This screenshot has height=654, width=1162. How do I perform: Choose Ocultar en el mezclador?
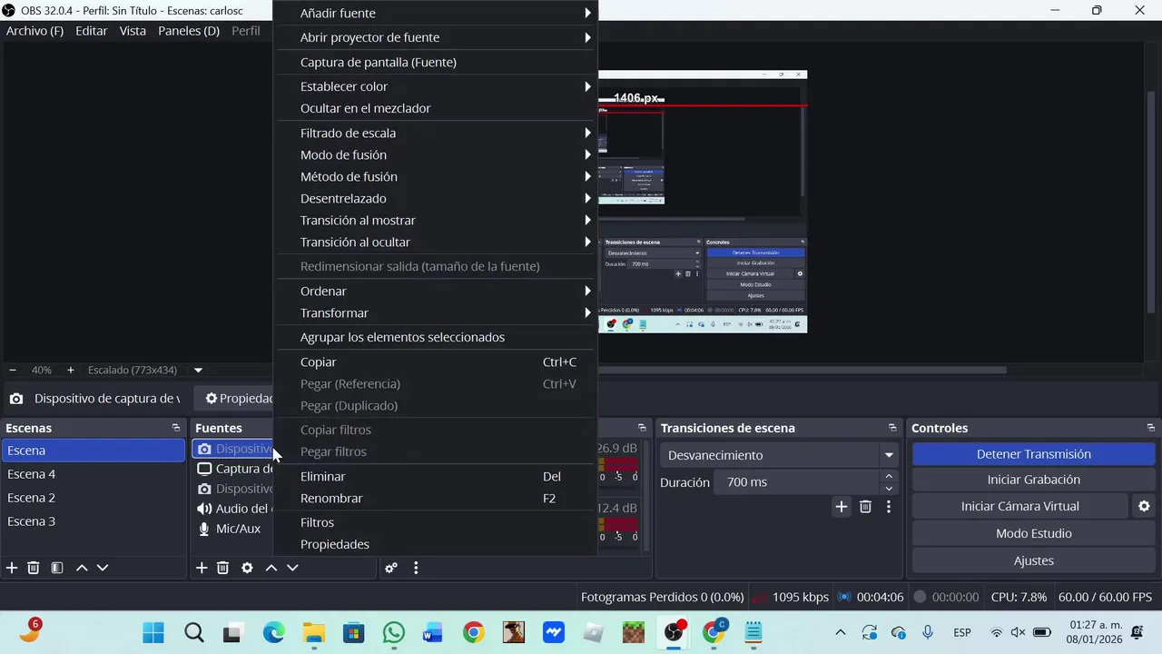(x=436, y=108)
